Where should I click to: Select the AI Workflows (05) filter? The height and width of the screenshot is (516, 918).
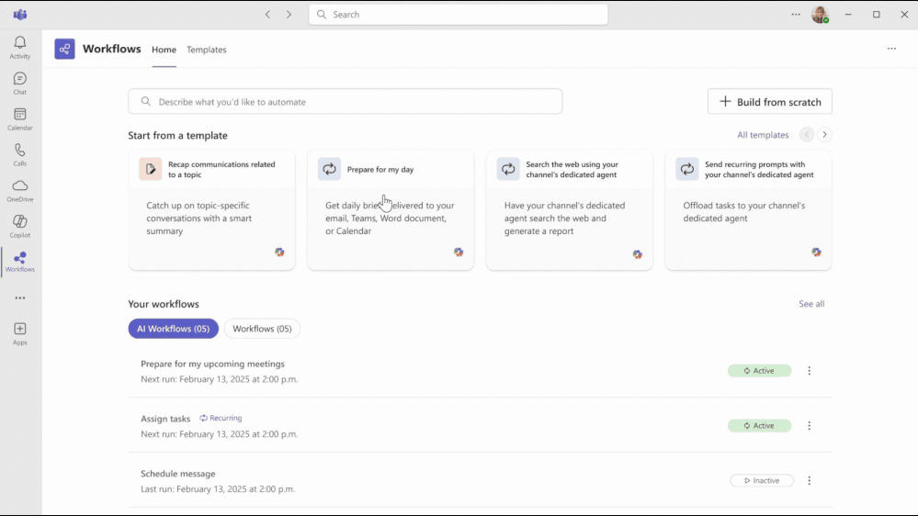174,329
